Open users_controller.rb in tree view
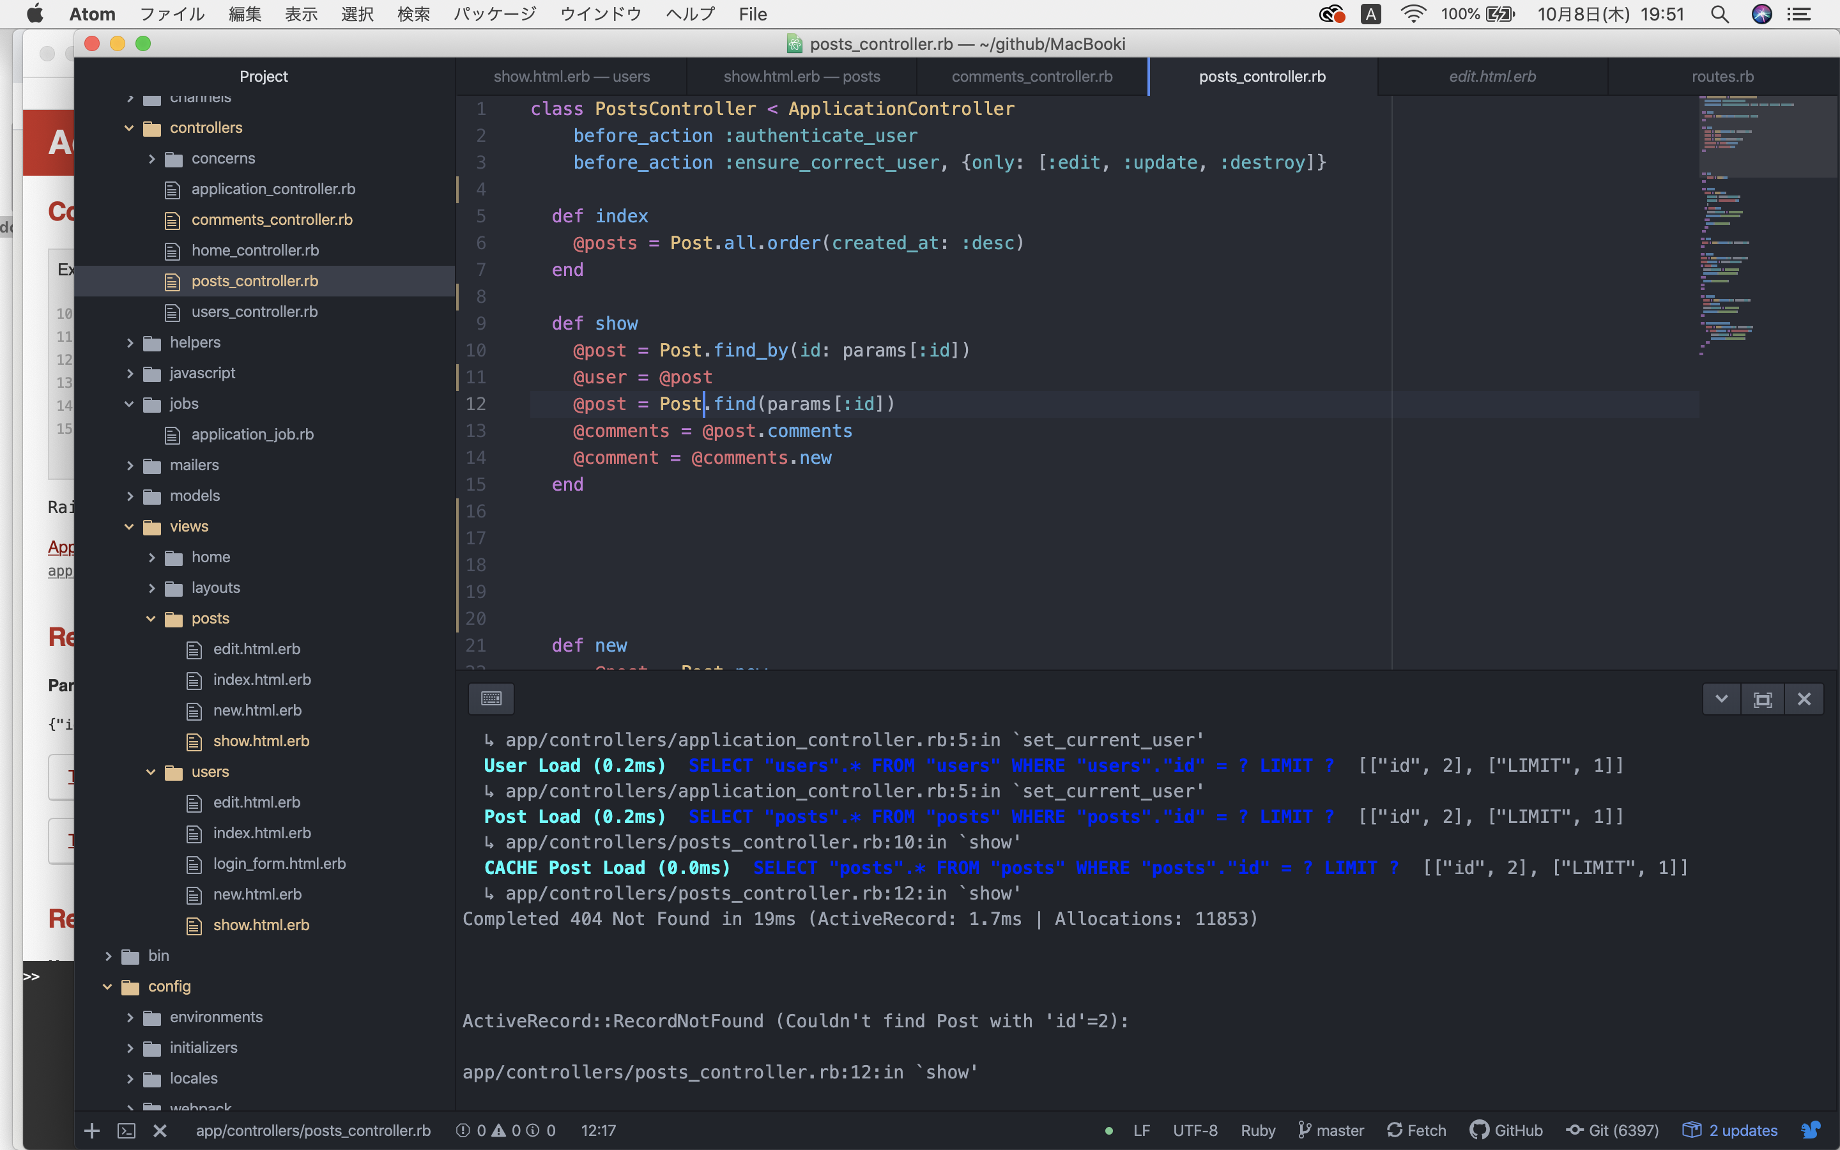 pyautogui.click(x=254, y=312)
